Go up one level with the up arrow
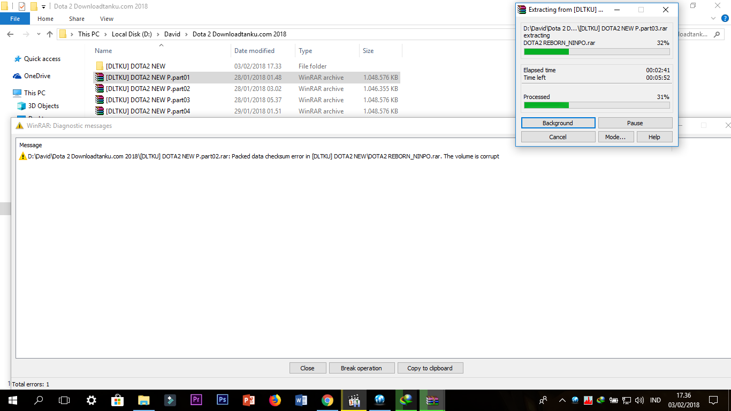Screen dimensions: 731x411 tap(50, 34)
